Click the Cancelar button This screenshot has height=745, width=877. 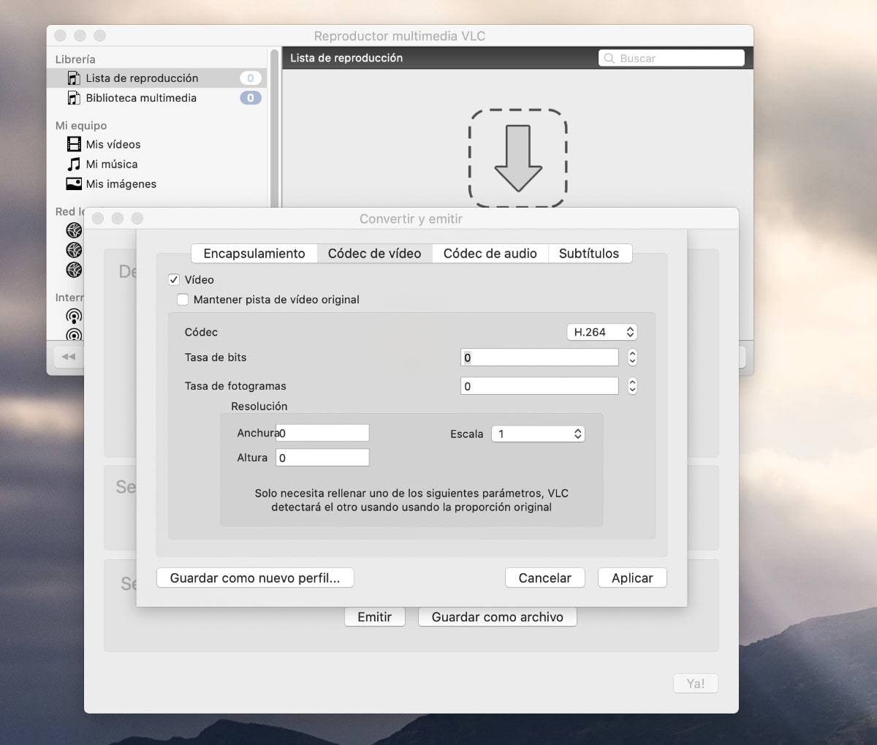click(x=544, y=578)
